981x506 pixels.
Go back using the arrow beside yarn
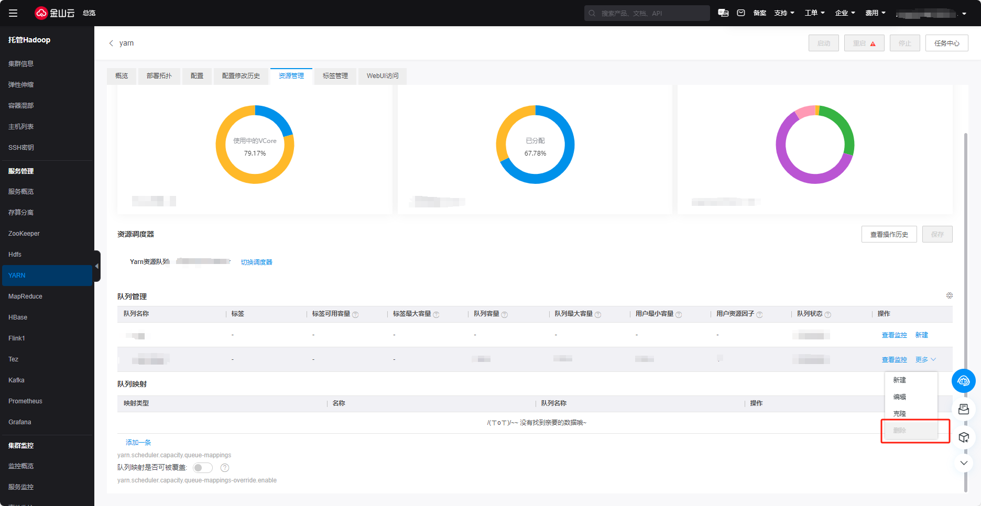tap(111, 43)
